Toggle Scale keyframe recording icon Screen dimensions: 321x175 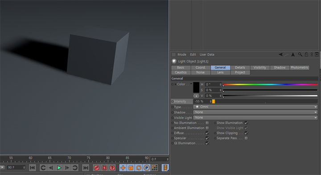tap(131, 168)
